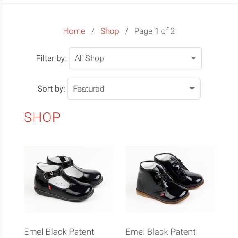Click the Filter by label

point(51,58)
